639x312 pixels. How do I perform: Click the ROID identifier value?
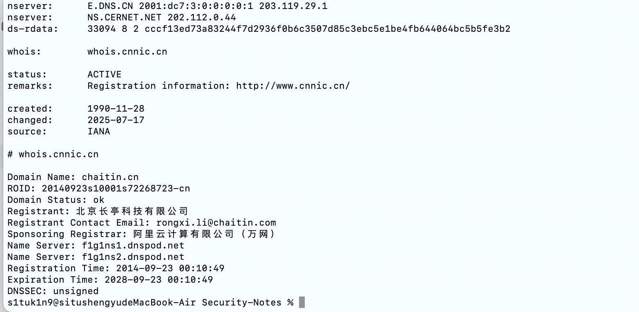pos(116,189)
